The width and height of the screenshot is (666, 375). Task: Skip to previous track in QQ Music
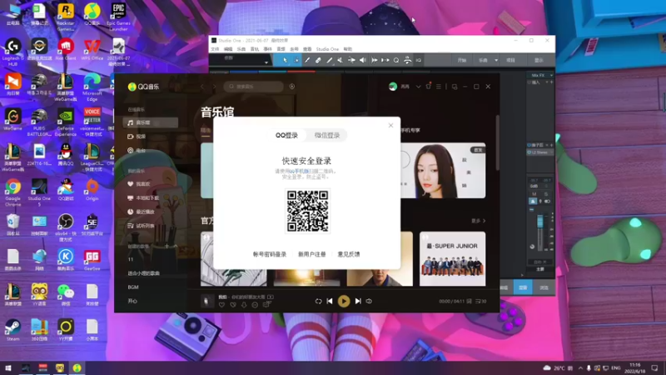330,301
